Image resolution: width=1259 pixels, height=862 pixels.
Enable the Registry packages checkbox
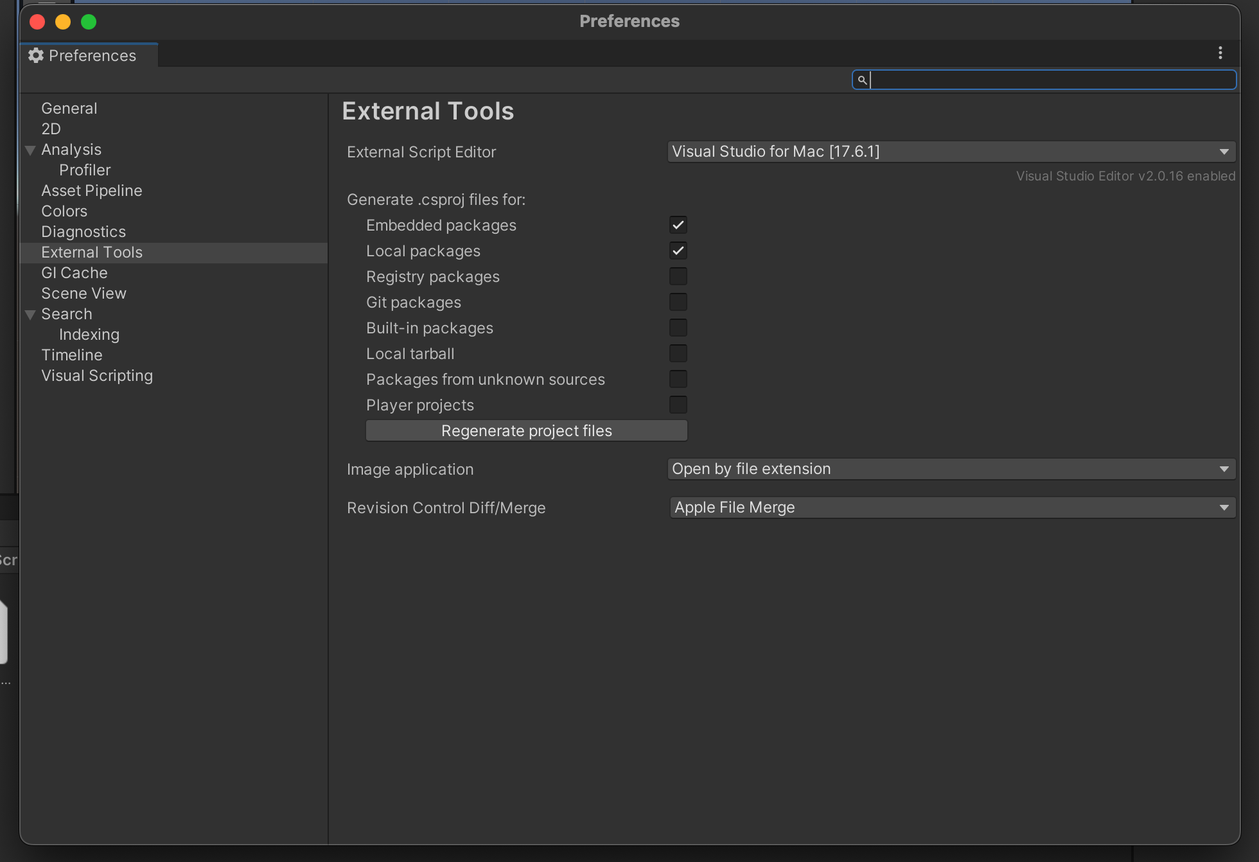coord(678,277)
